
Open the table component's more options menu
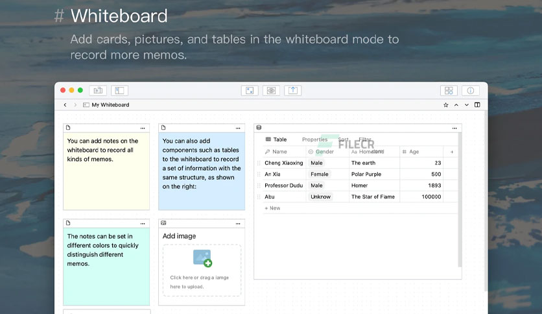tap(454, 128)
